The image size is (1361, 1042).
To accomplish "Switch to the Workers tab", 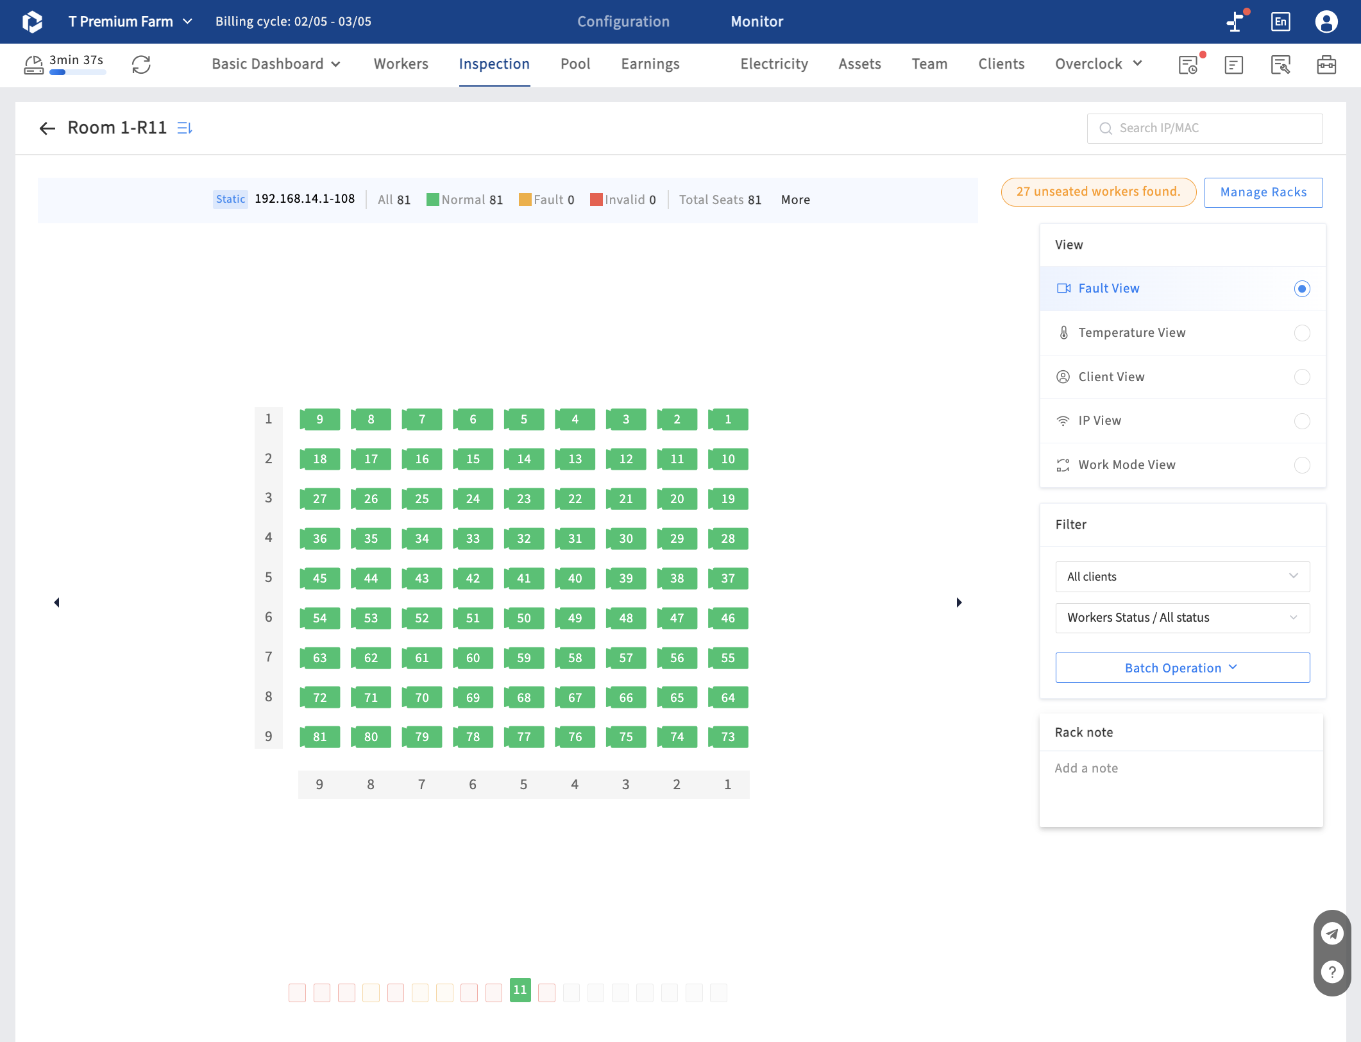I will click(401, 64).
